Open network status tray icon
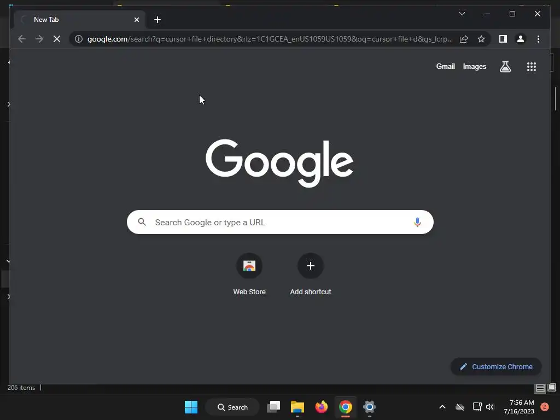560x420 pixels. click(477, 407)
